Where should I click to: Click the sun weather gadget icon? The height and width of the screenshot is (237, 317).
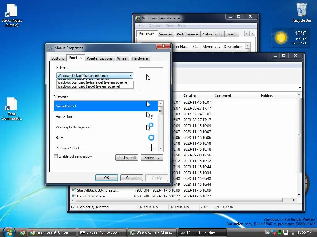[281, 37]
